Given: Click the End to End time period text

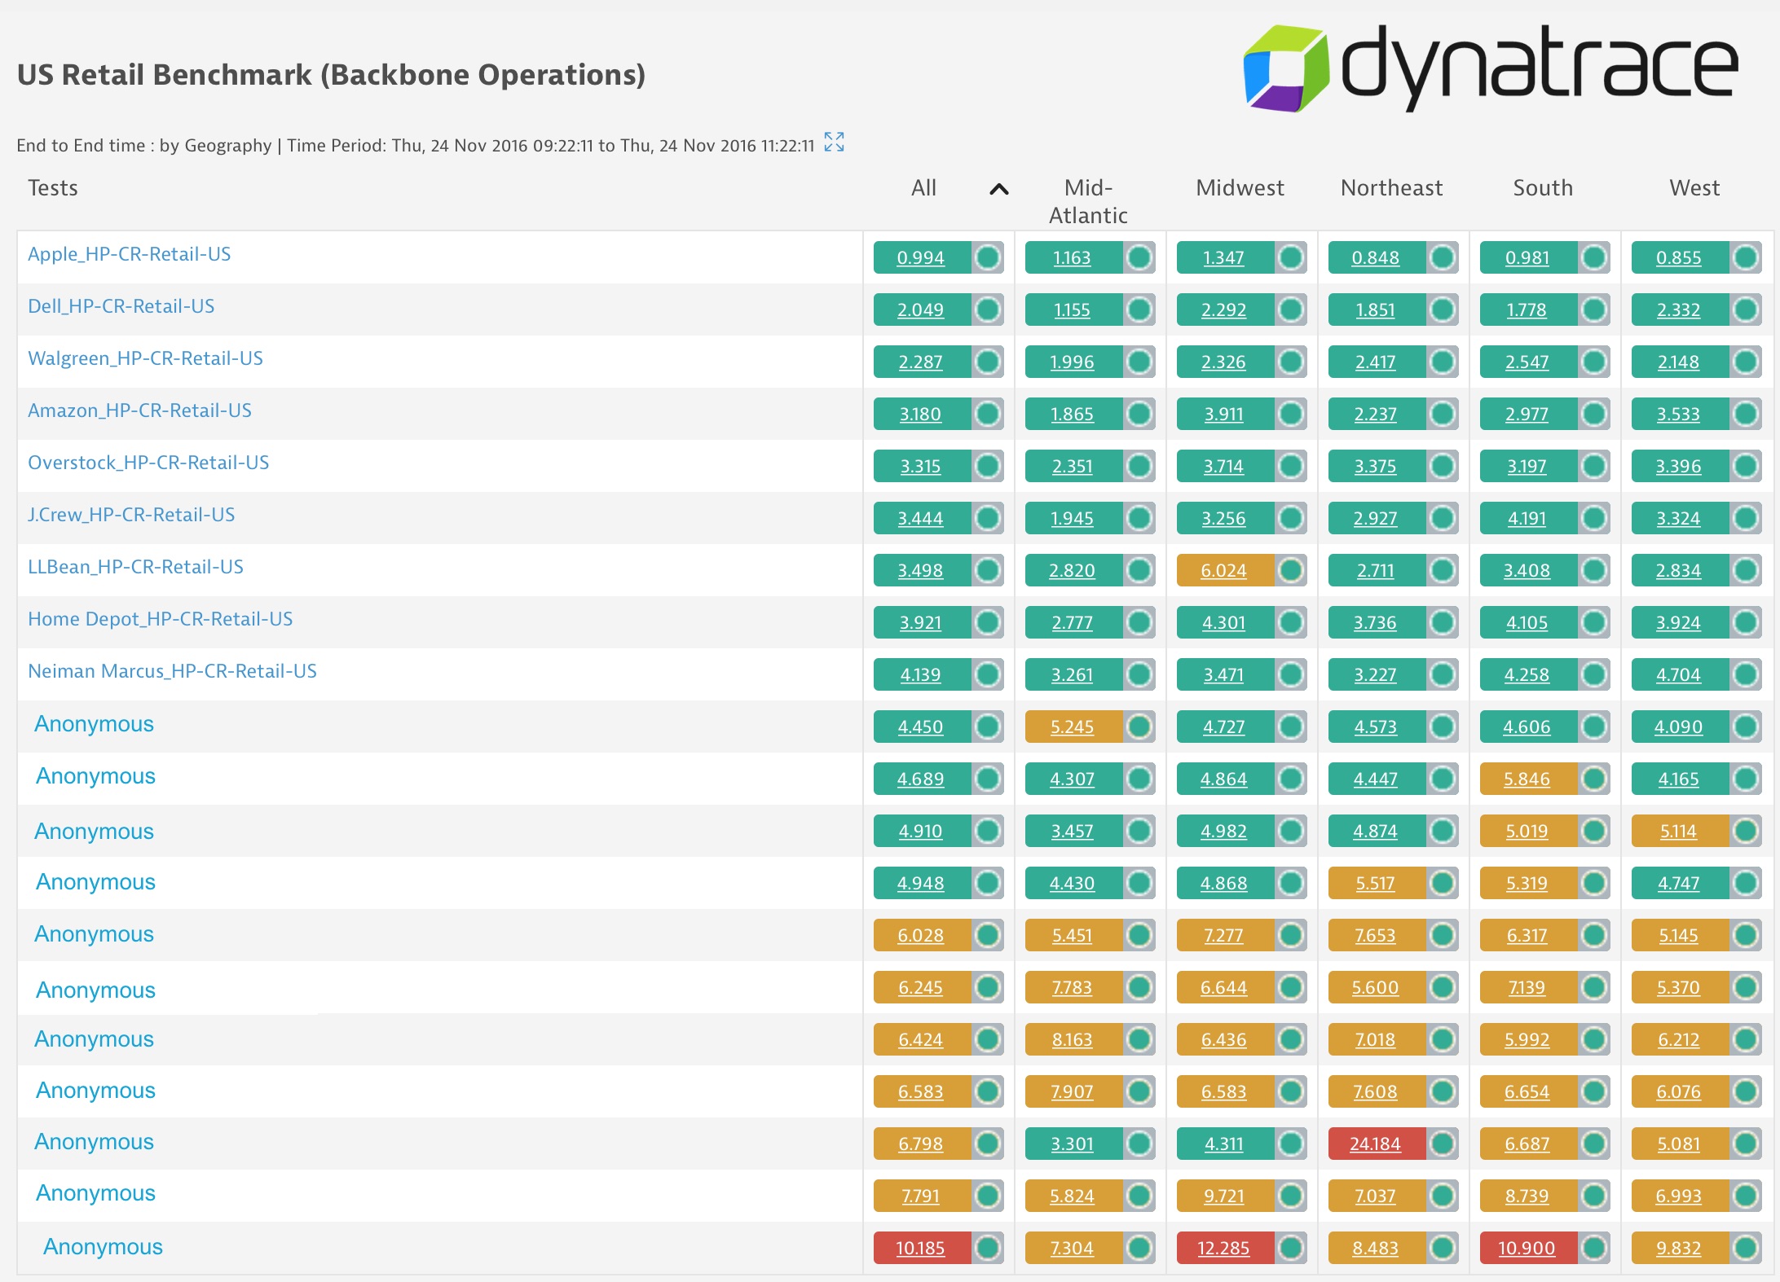Looking at the screenshot, I should (416, 146).
